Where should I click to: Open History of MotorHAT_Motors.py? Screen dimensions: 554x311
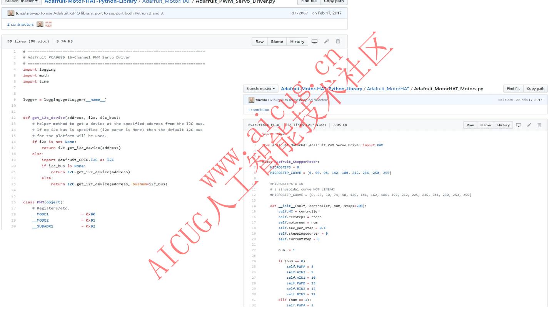(503, 125)
